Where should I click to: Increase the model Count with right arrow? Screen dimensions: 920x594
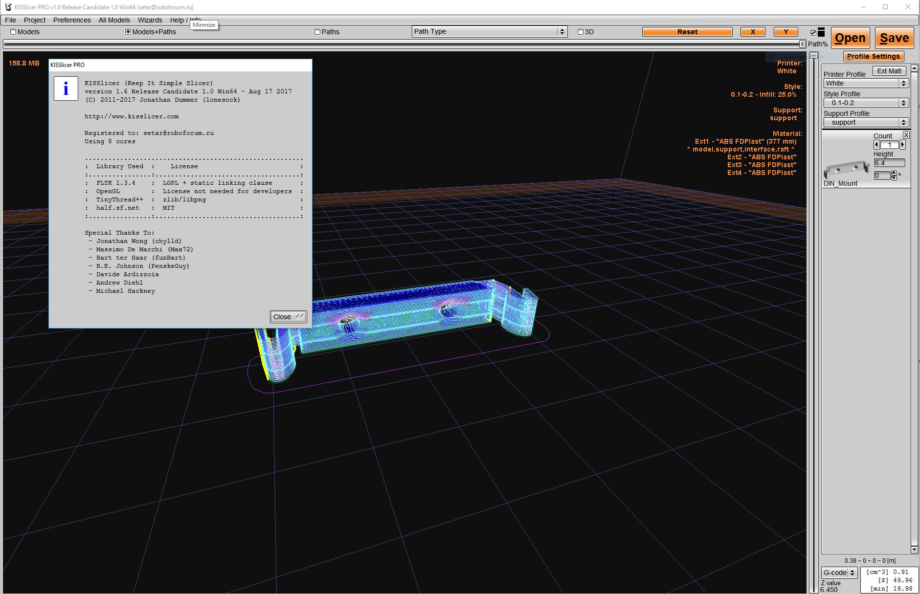[x=902, y=145]
